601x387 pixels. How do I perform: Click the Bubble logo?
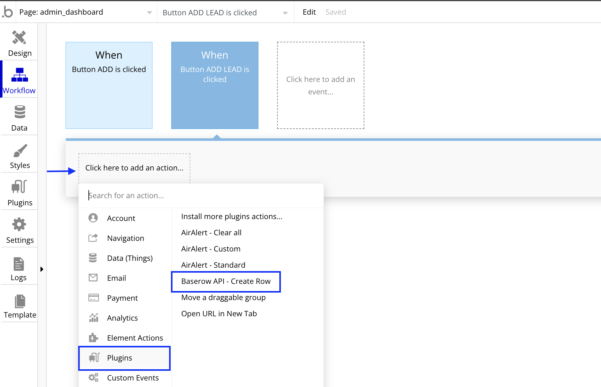pos(7,12)
